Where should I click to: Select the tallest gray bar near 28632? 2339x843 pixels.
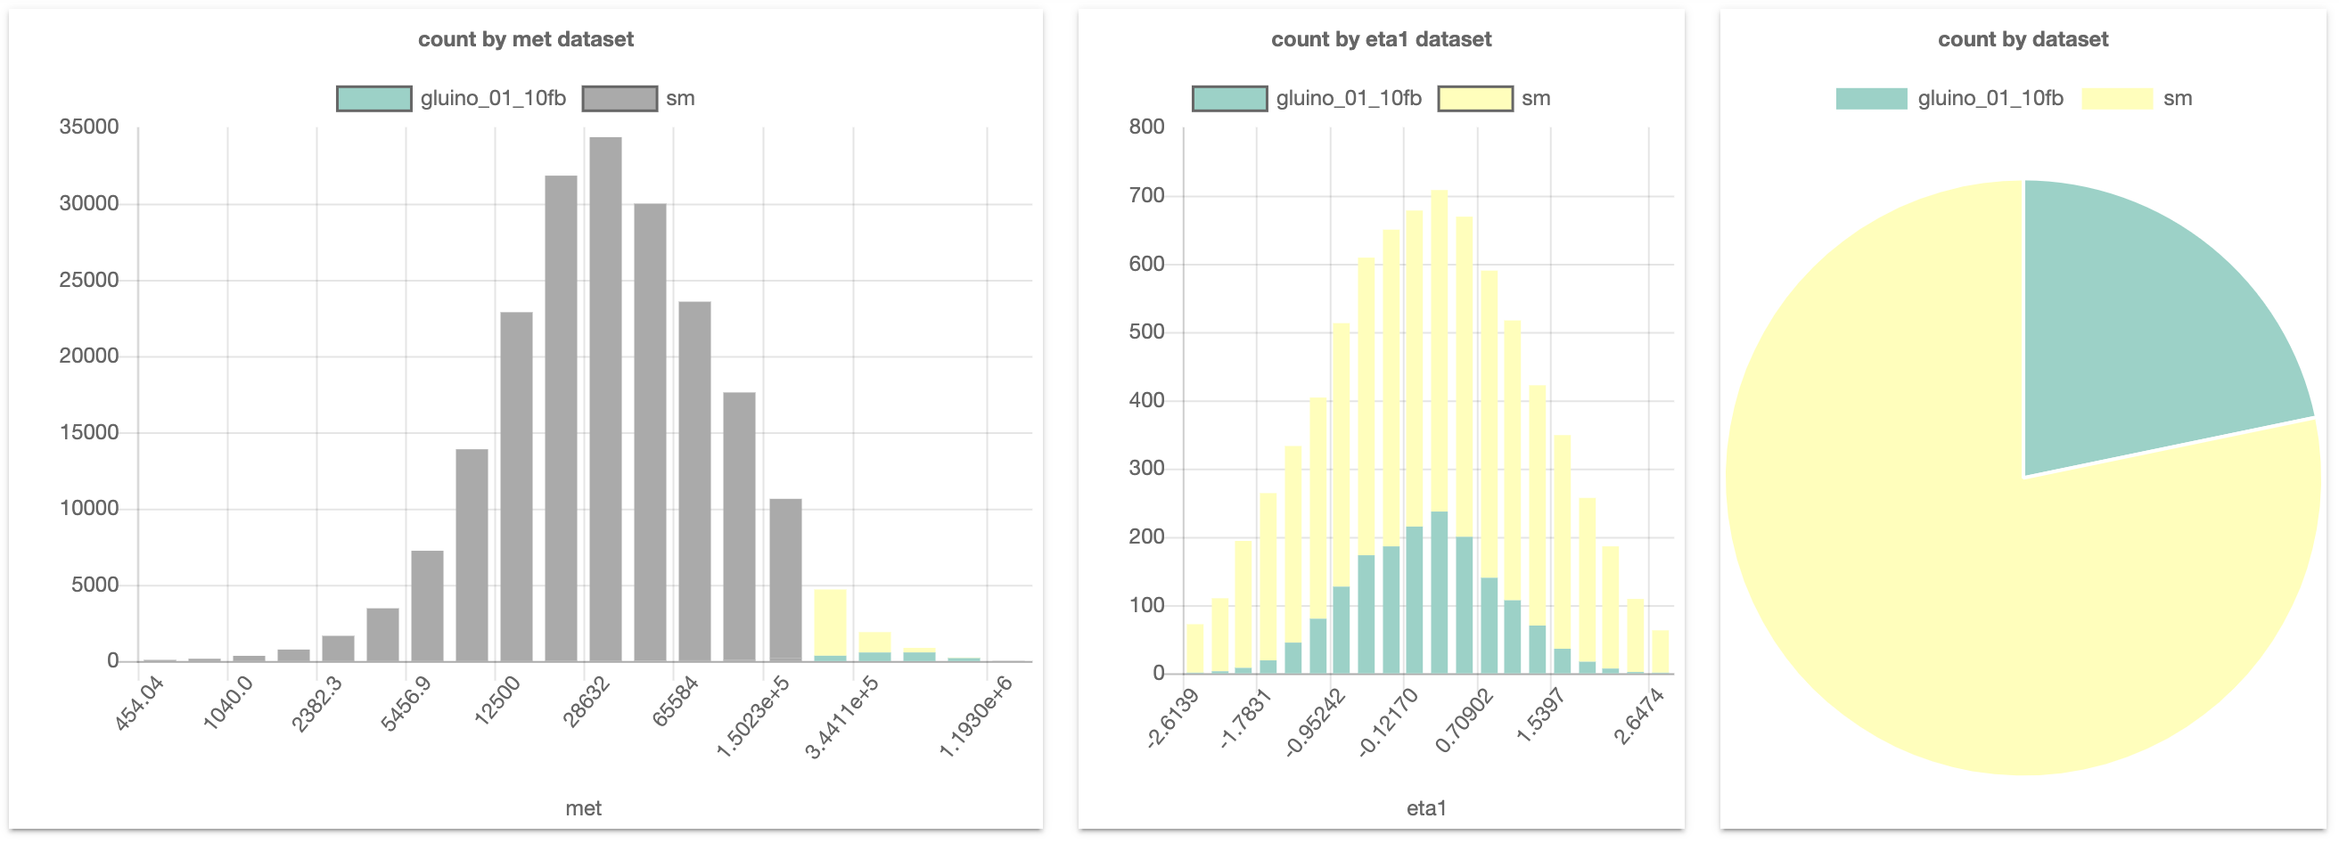[x=605, y=399]
